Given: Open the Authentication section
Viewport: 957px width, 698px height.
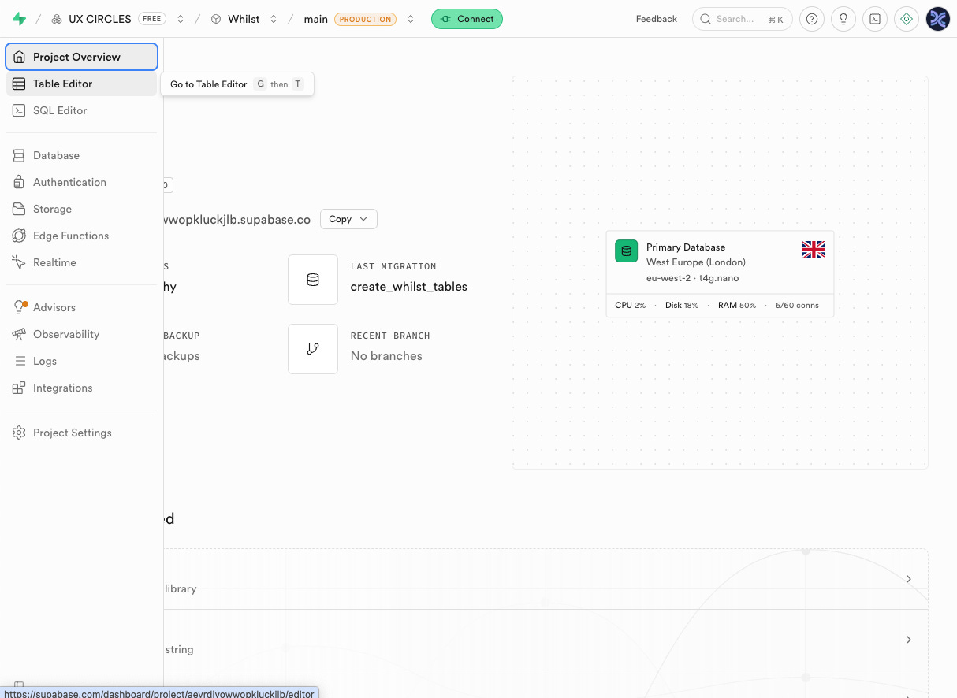Looking at the screenshot, I should coord(82,182).
